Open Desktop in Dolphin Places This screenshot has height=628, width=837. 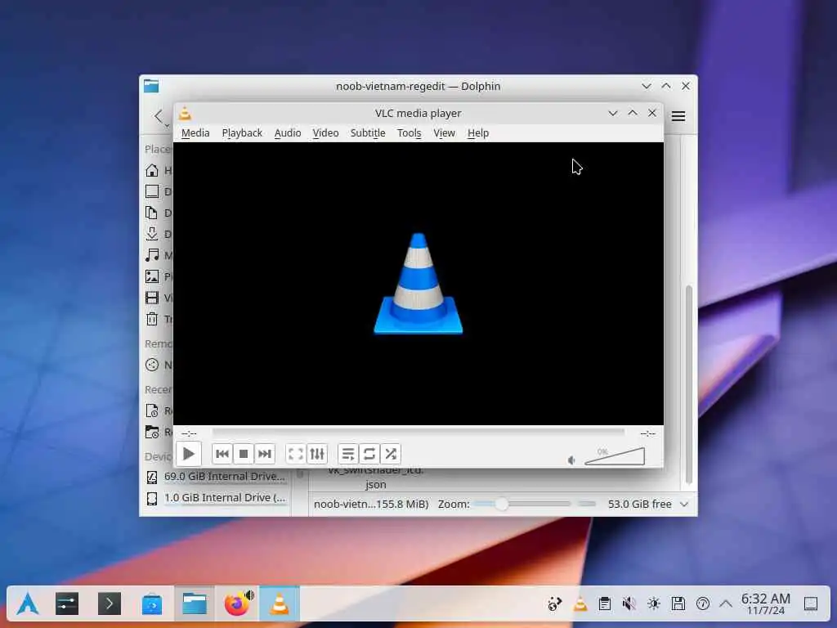coord(158,191)
